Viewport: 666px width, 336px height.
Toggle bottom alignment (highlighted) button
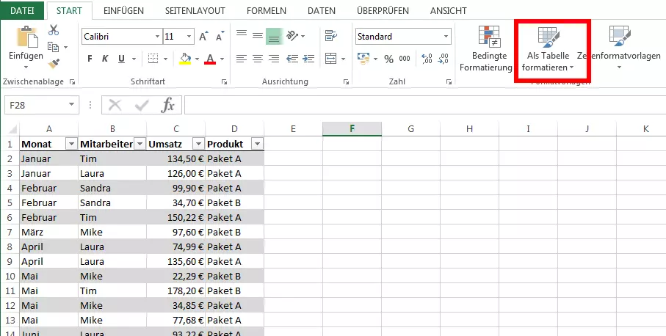coord(275,37)
